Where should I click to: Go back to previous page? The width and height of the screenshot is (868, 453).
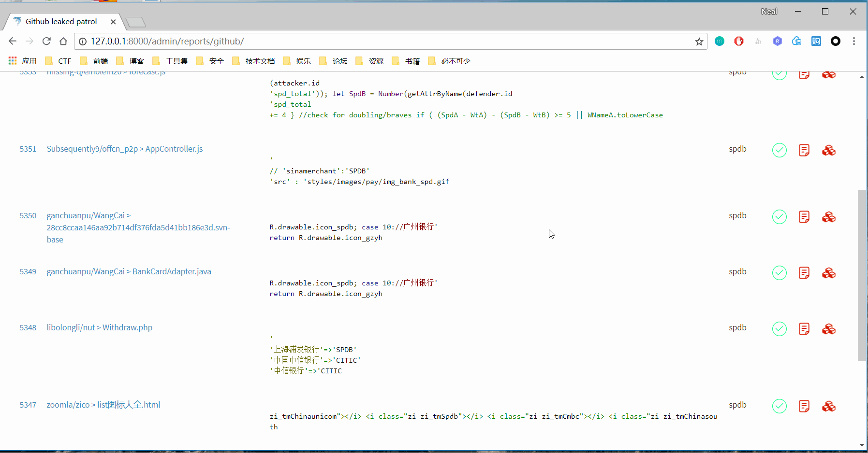[x=13, y=41]
